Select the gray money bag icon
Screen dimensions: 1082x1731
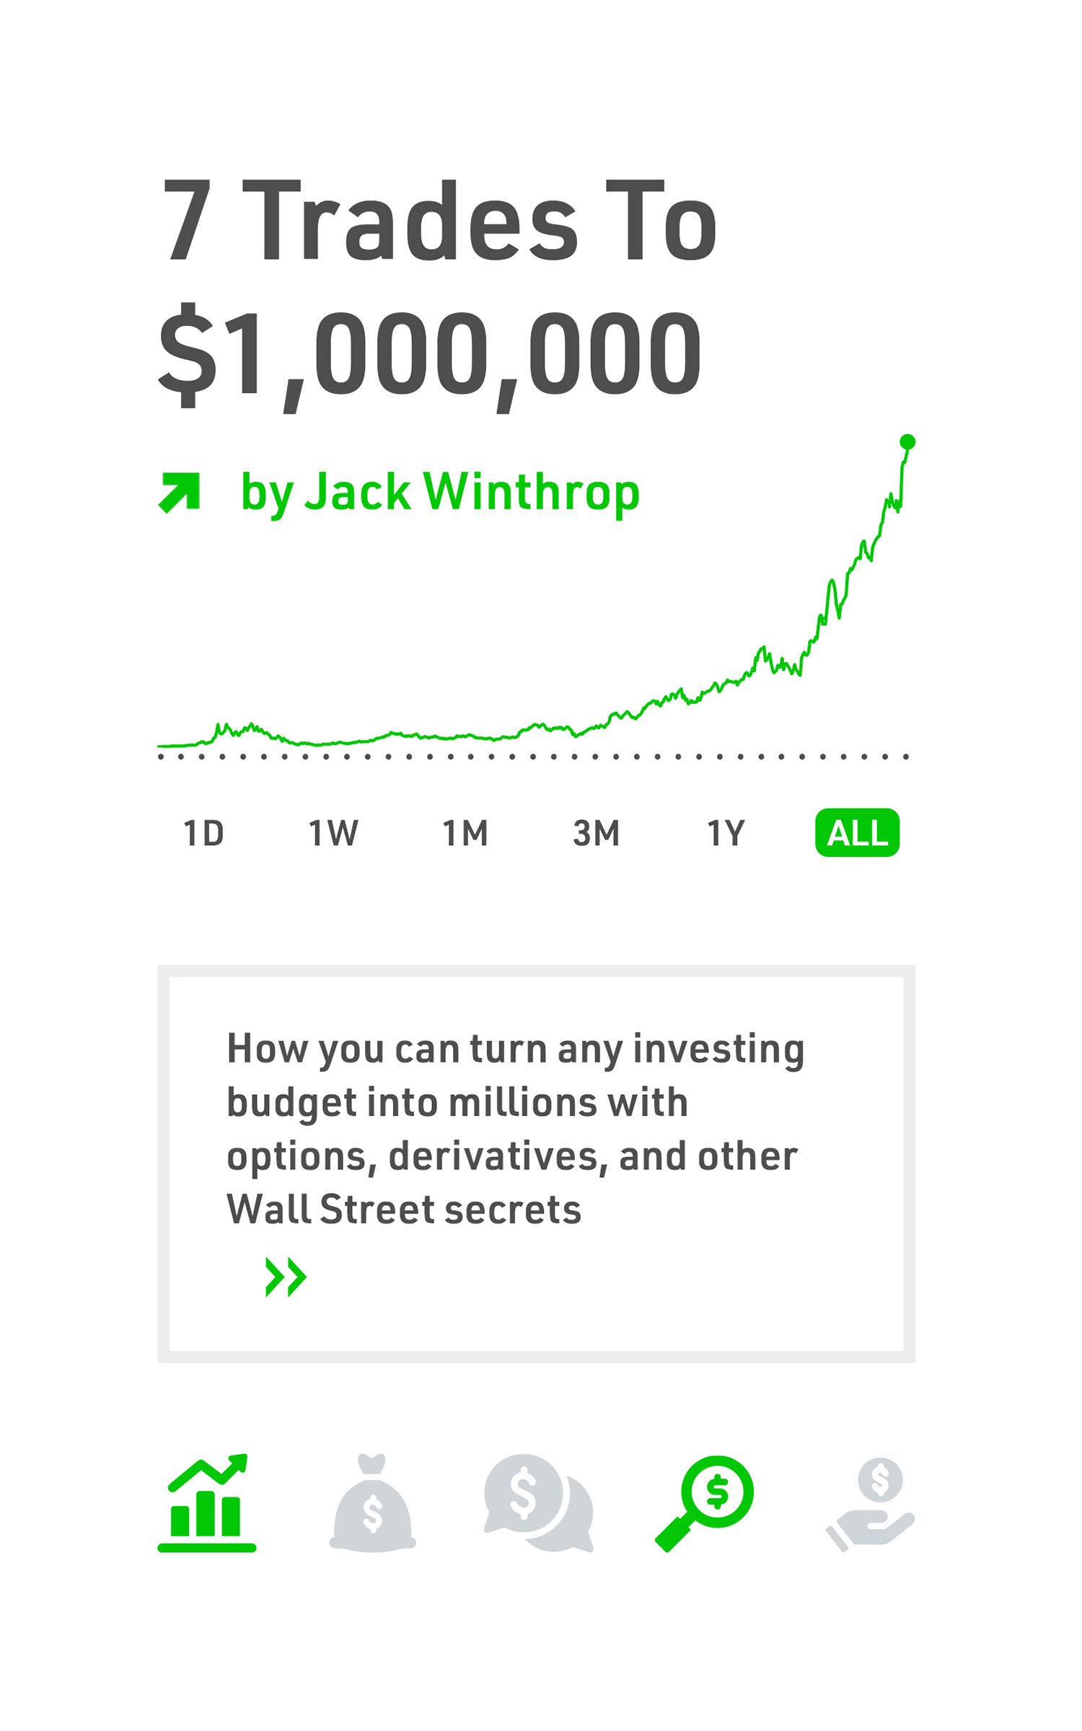372,1503
